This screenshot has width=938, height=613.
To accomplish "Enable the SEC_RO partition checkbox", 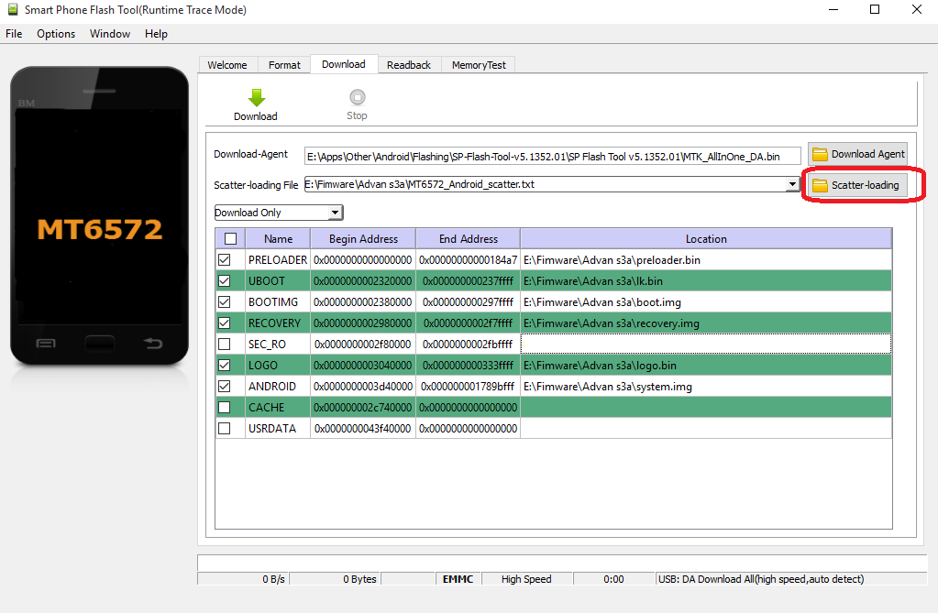I will point(225,344).
